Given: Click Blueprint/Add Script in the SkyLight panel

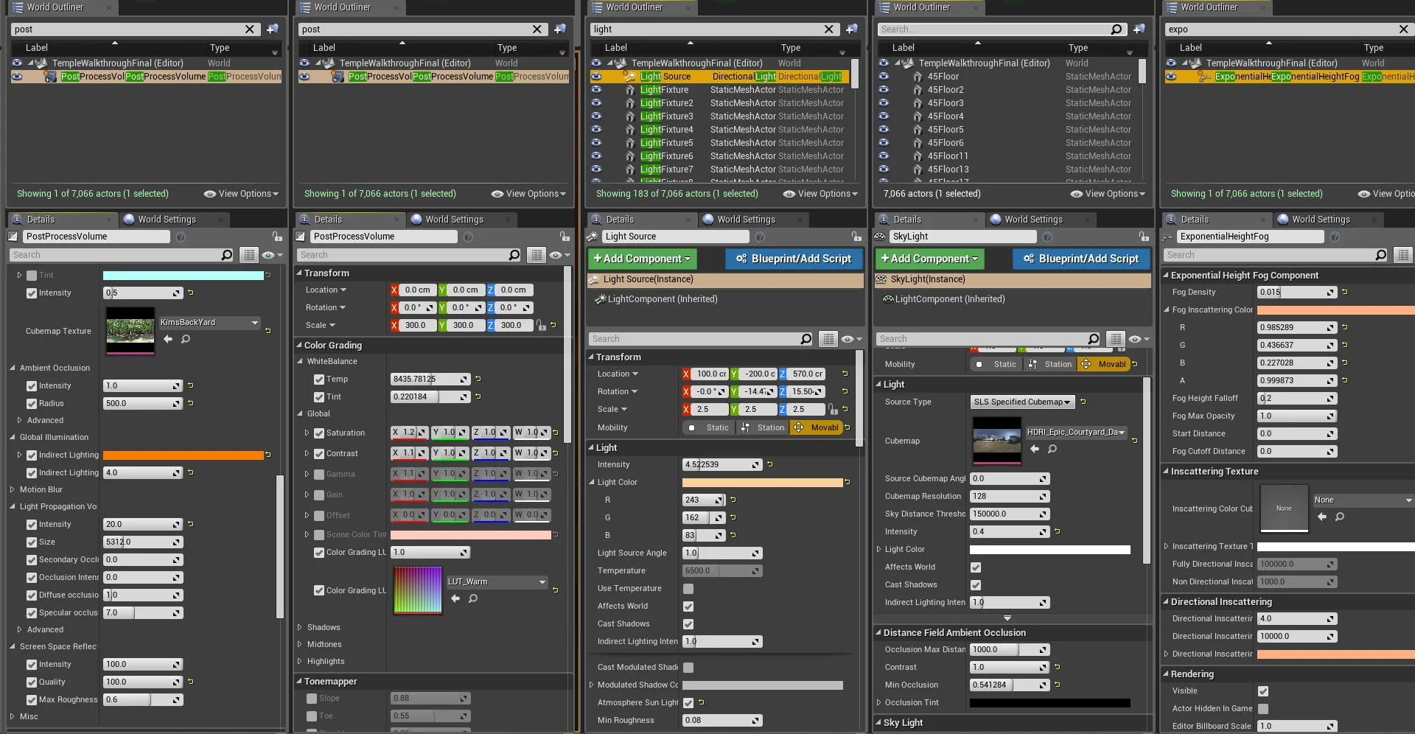Looking at the screenshot, I should click(1081, 259).
